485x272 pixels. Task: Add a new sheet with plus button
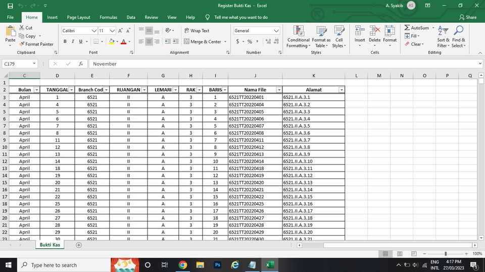click(79, 245)
